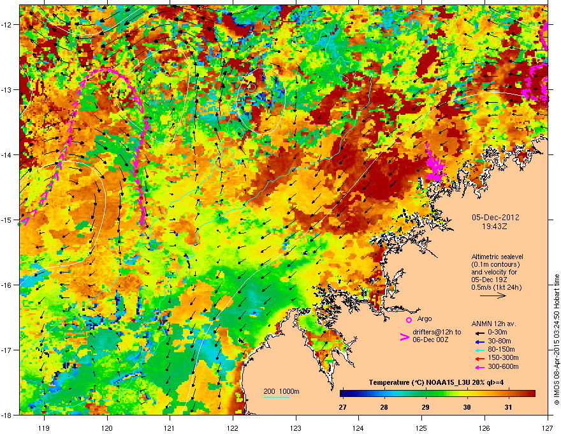Click the latitude axis label -16

pyautogui.click(x=6, y=285)
